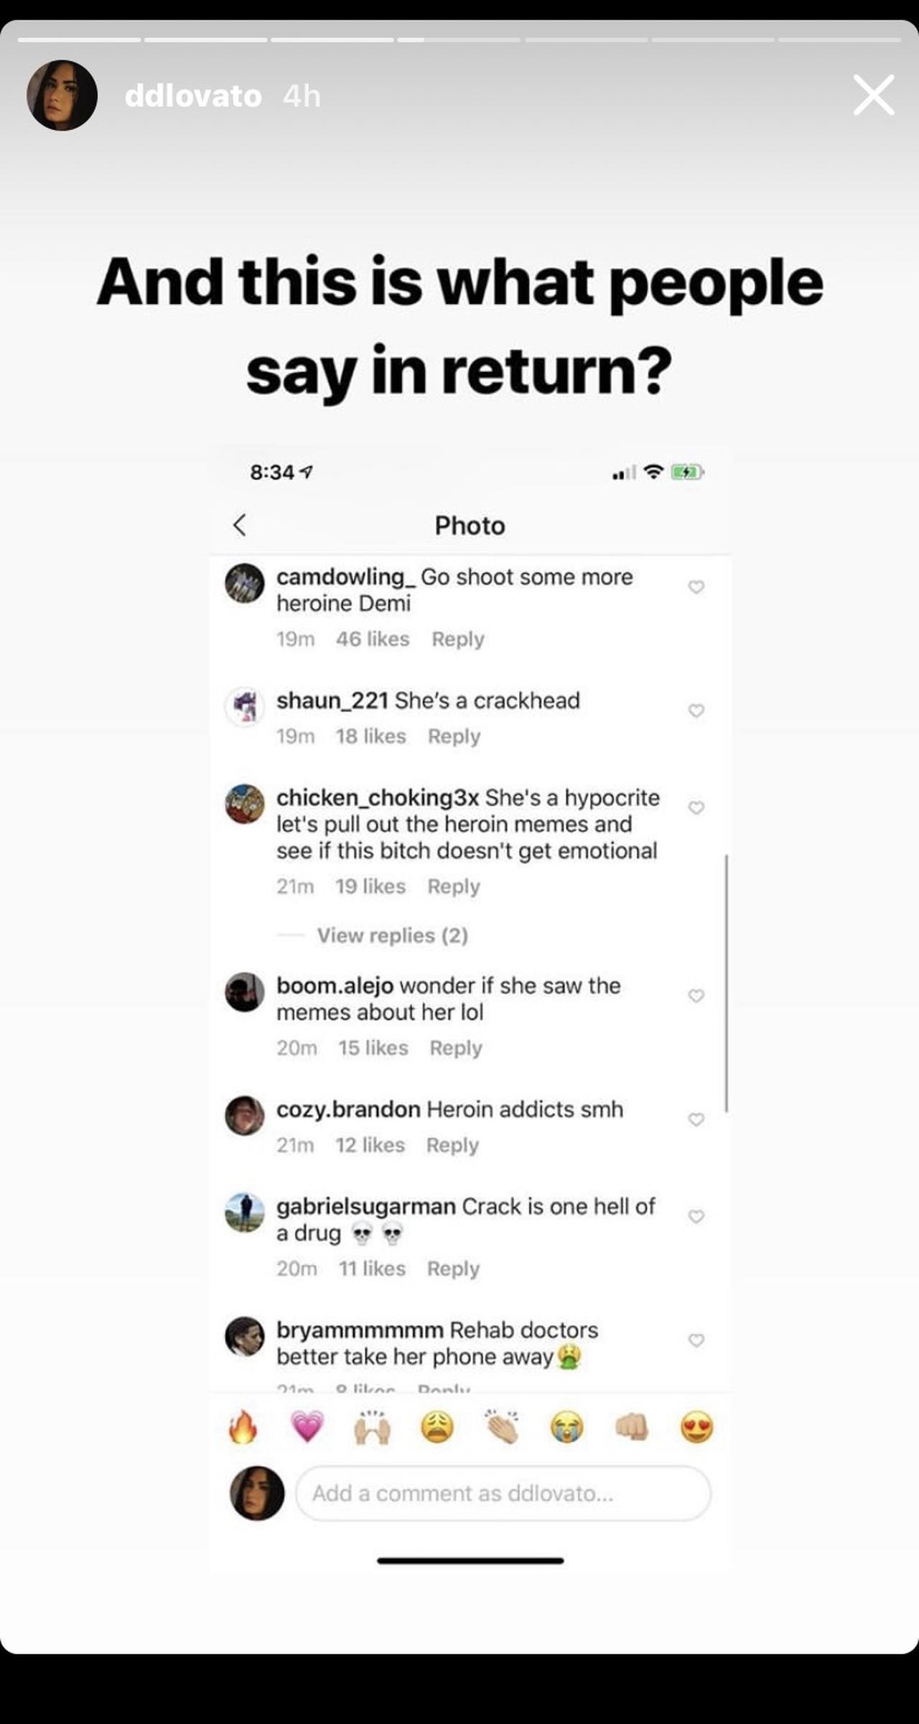Reply to the gabrielsugarman comment
This screenshot has height=1724, width=919.
[453, 1269]
